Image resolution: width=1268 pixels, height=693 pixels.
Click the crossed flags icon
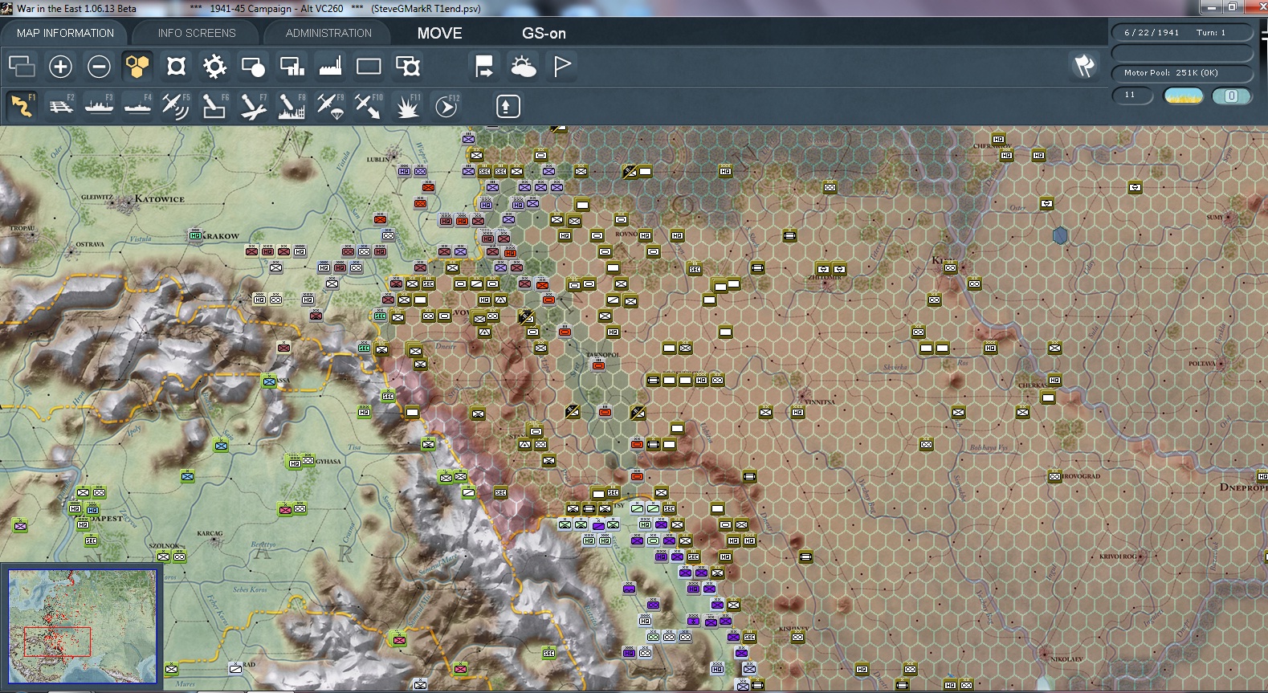click(x=1084, y=66)
